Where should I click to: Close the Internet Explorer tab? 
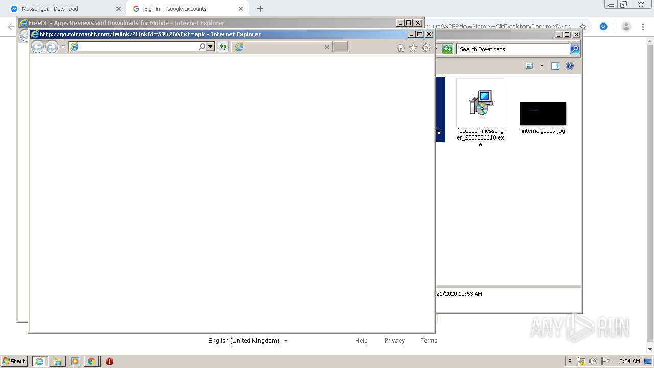(x=327, y=47)
